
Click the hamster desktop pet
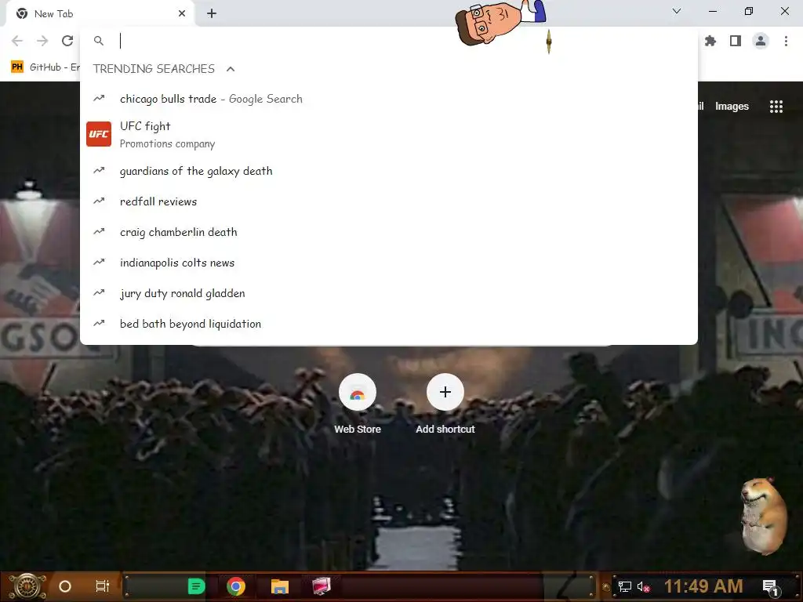point(762,516)
